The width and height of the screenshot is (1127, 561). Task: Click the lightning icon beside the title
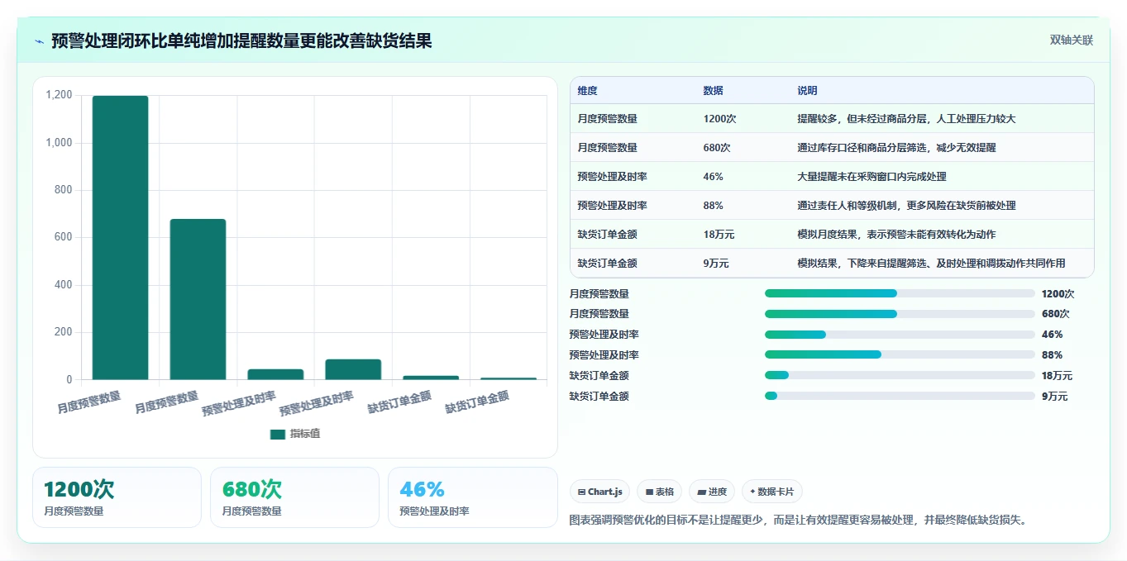click(x=39, y=41)
